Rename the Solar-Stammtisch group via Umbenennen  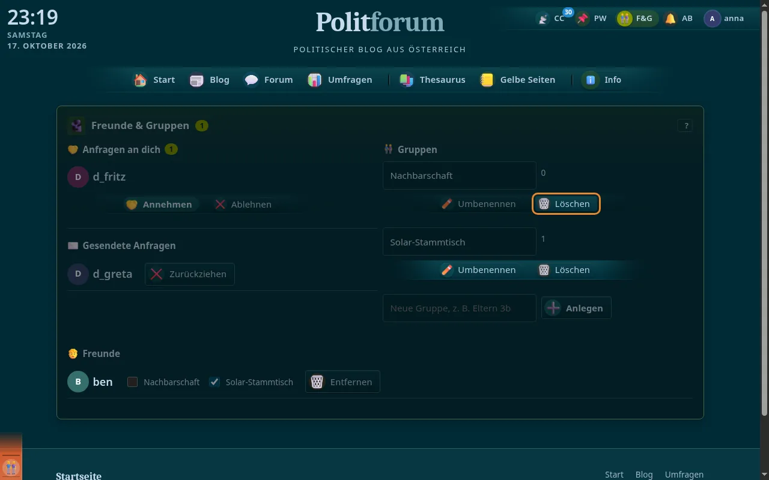[x=478, y=270]
